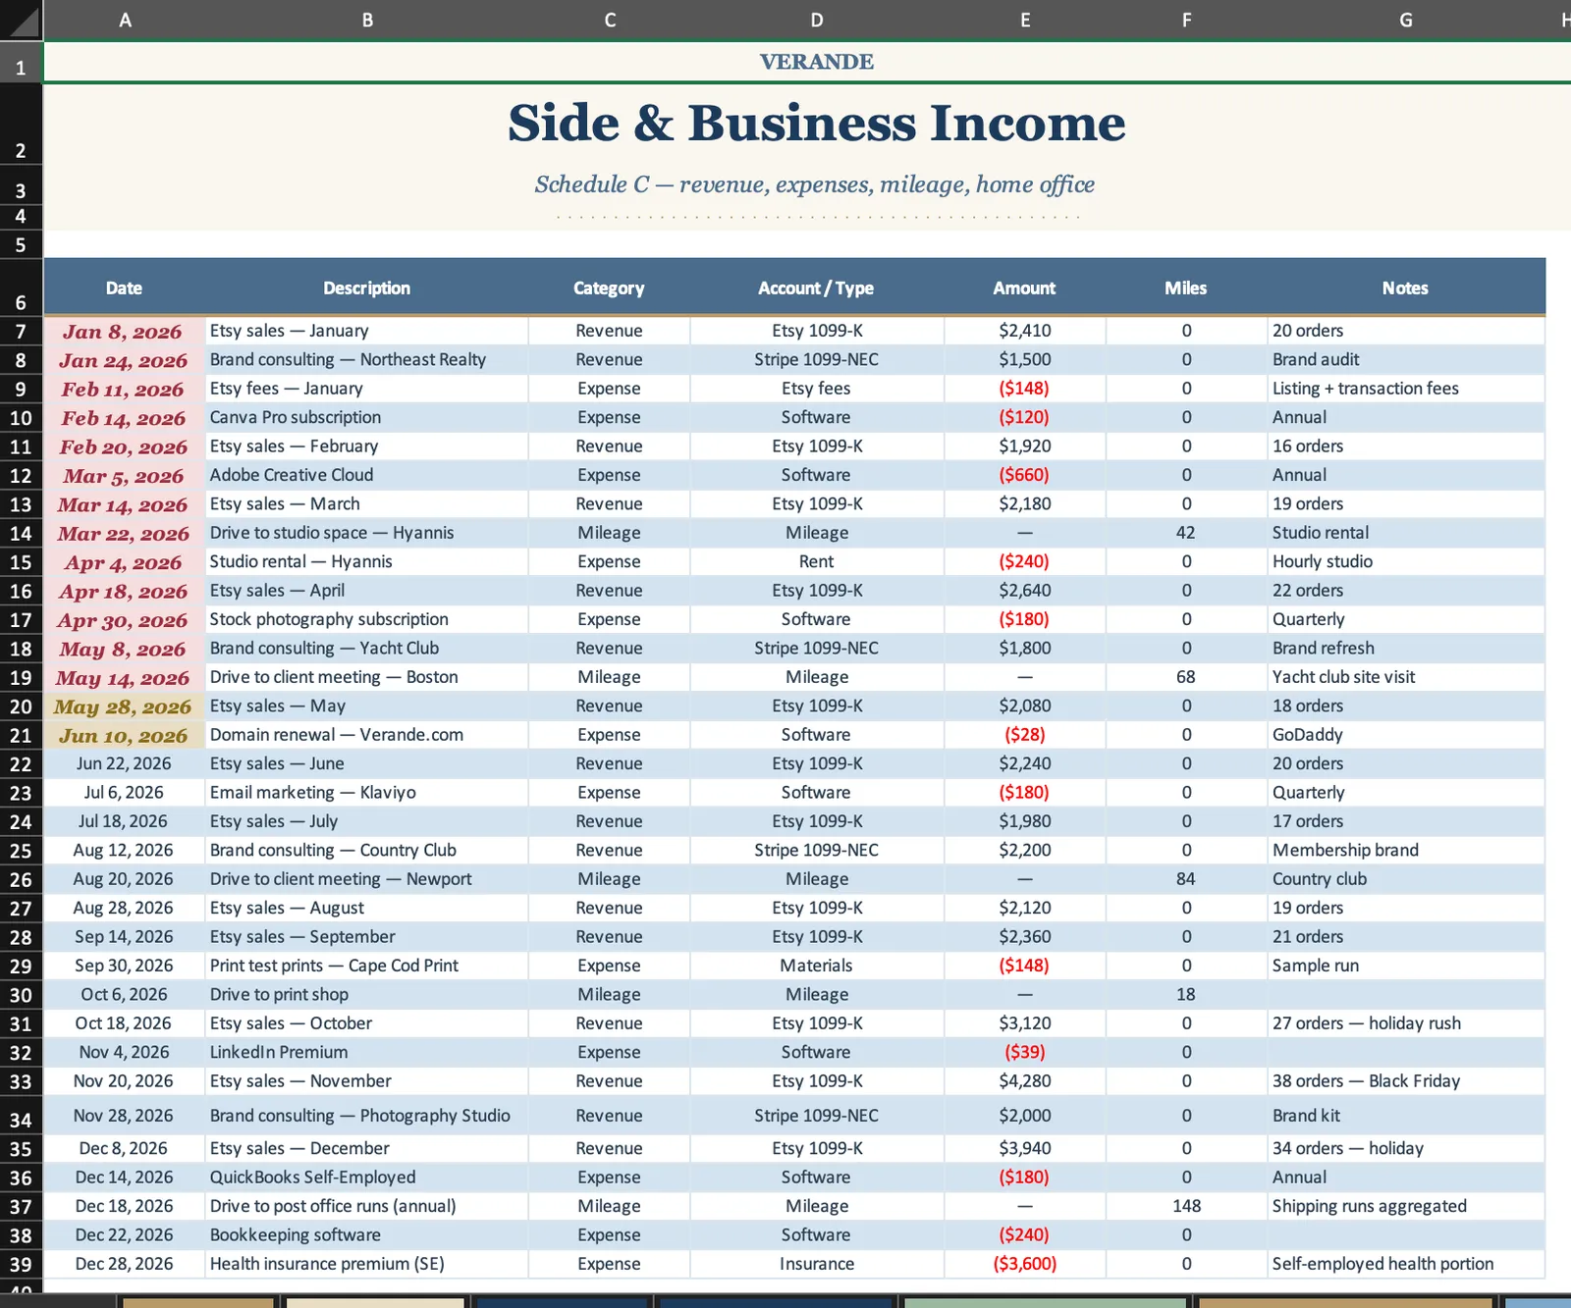1571x1308 pixels.
Task: Click the Amount table header cell
Action: pyautogui.click(x=1025, y=288)
